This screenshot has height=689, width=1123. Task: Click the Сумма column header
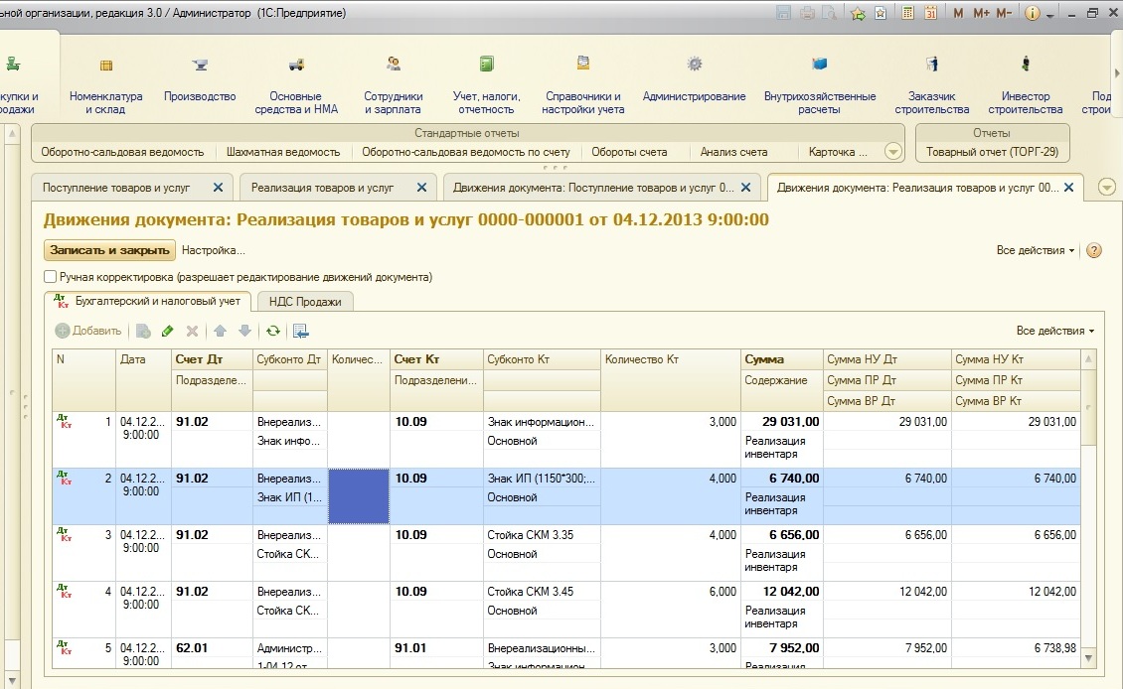[765, 359]
